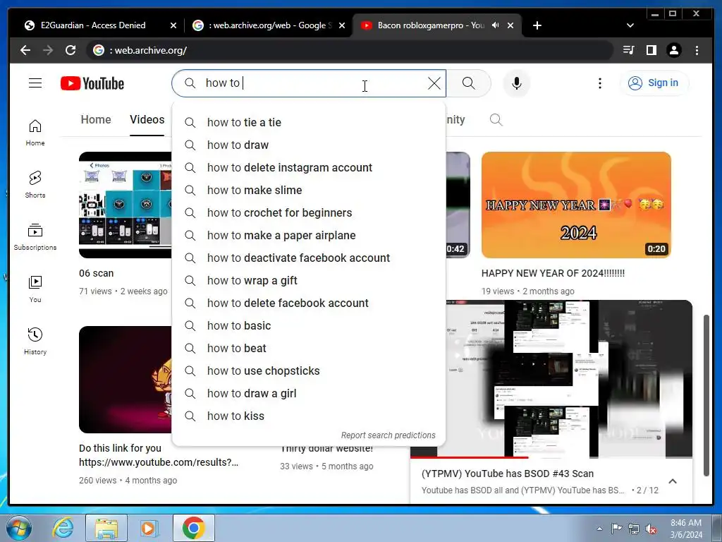Click Report search predictions link

(x=388, y=435)
